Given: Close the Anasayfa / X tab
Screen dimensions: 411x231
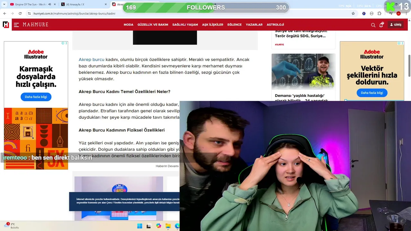Looking at the screenshot, I should pyautogui.click(x=106, y=4).
